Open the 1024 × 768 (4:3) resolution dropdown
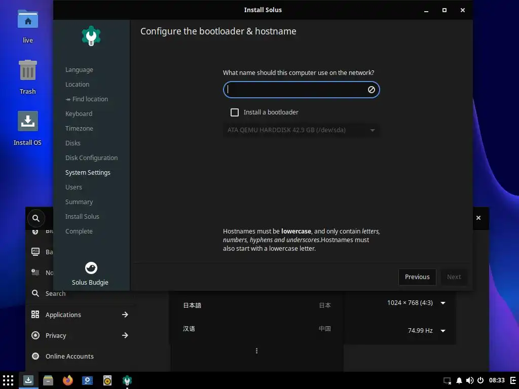Image resolution: width=519 pixels, height=389 pixels. 416,303
